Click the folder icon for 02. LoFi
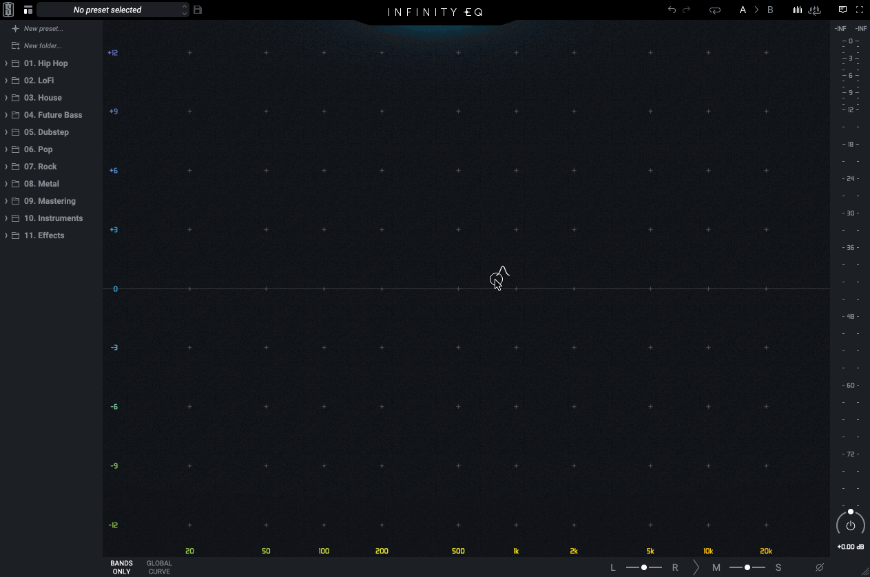870x577 pixels. 15,81
